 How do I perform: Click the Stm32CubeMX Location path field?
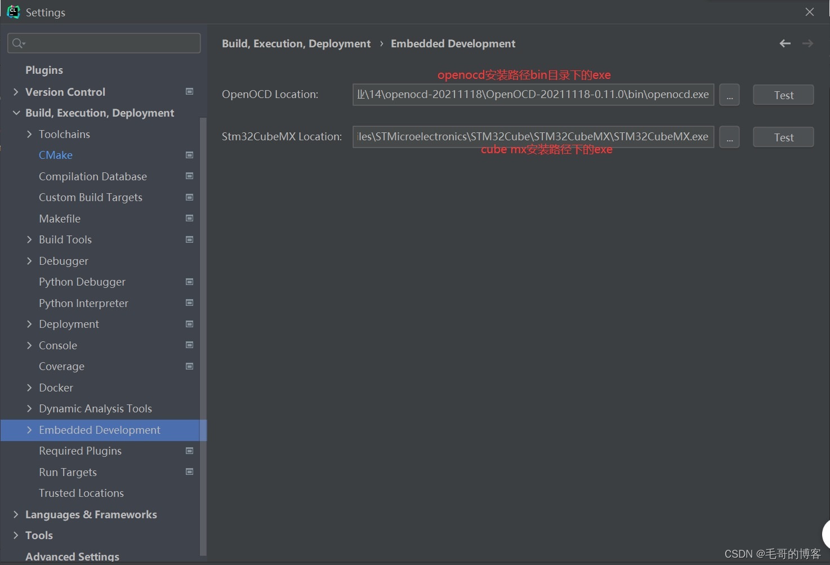533,137
